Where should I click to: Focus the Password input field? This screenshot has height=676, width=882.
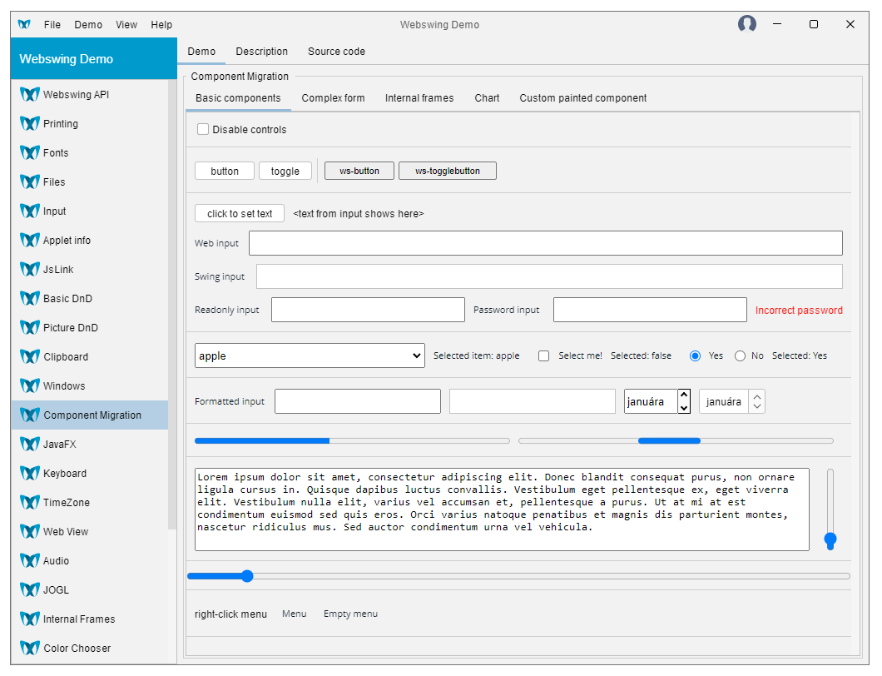[650, 310]
